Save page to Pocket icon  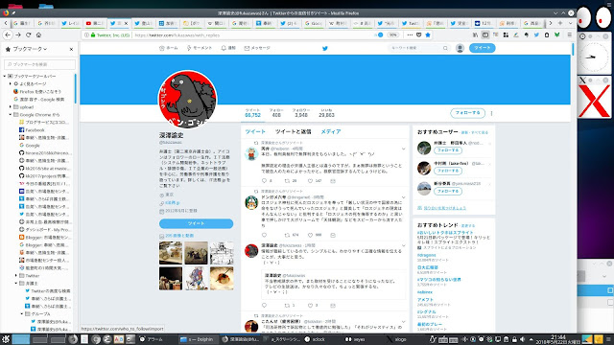coord(418,34)
